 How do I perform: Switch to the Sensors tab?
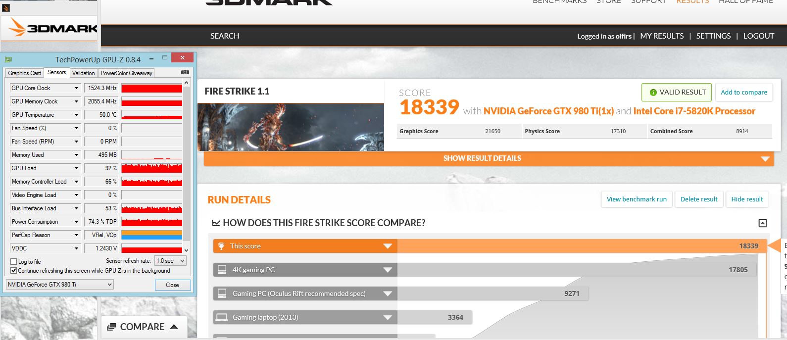57,72
